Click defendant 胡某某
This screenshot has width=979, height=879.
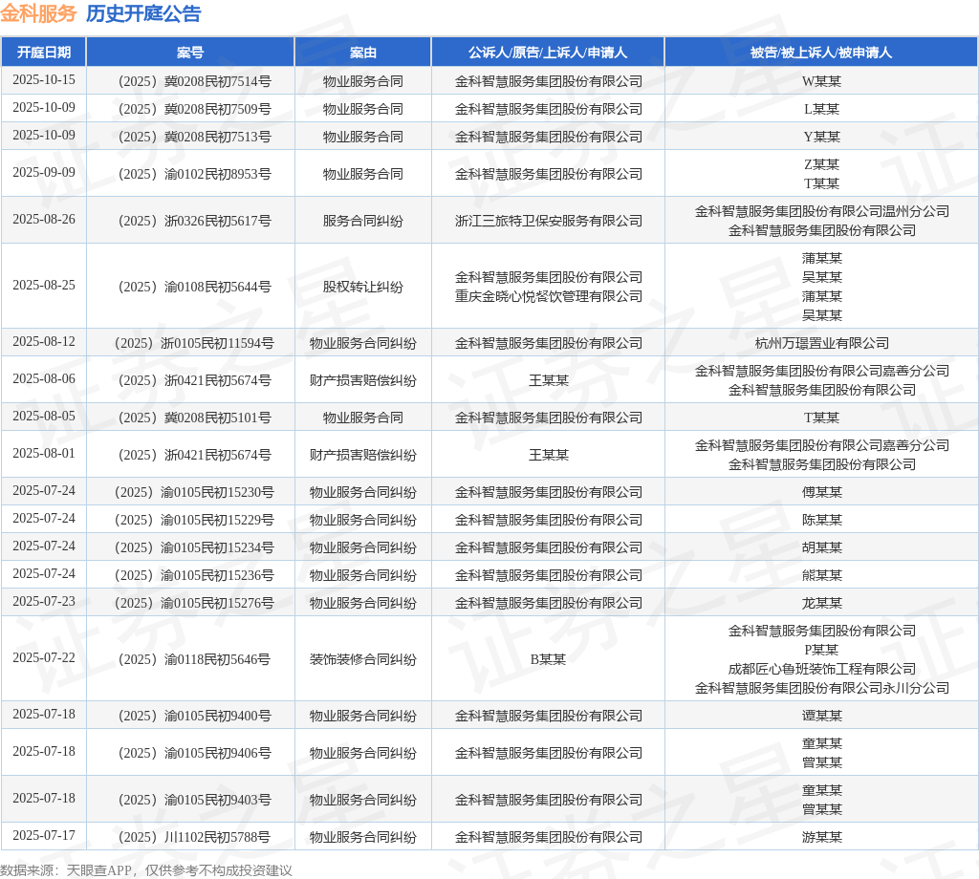821,547
